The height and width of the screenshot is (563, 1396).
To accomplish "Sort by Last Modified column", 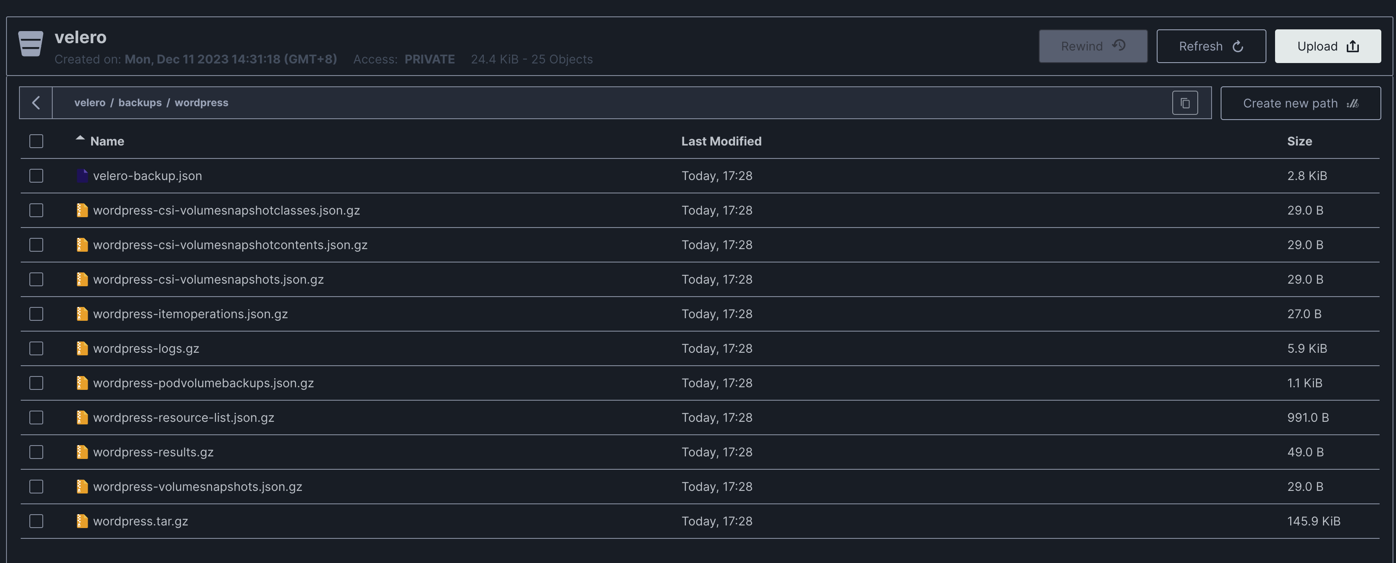I will point(721,142).
